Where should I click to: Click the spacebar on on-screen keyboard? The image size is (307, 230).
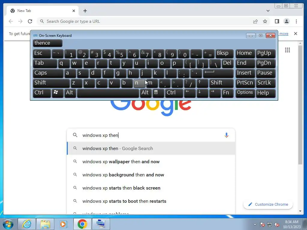coord(108,93)
